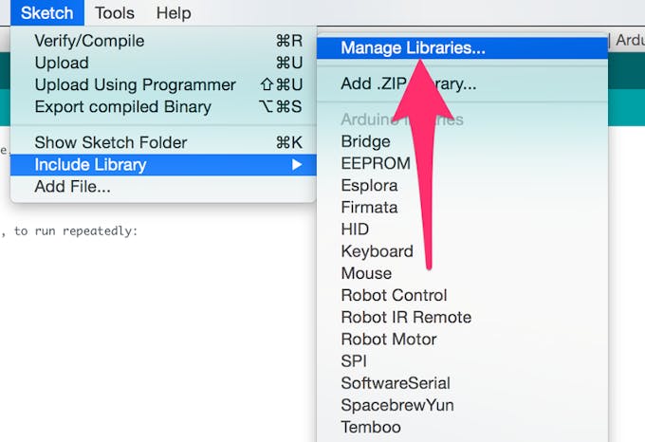
Task: Include the Robot IR Remote library
Action: [x=406, y=317]
